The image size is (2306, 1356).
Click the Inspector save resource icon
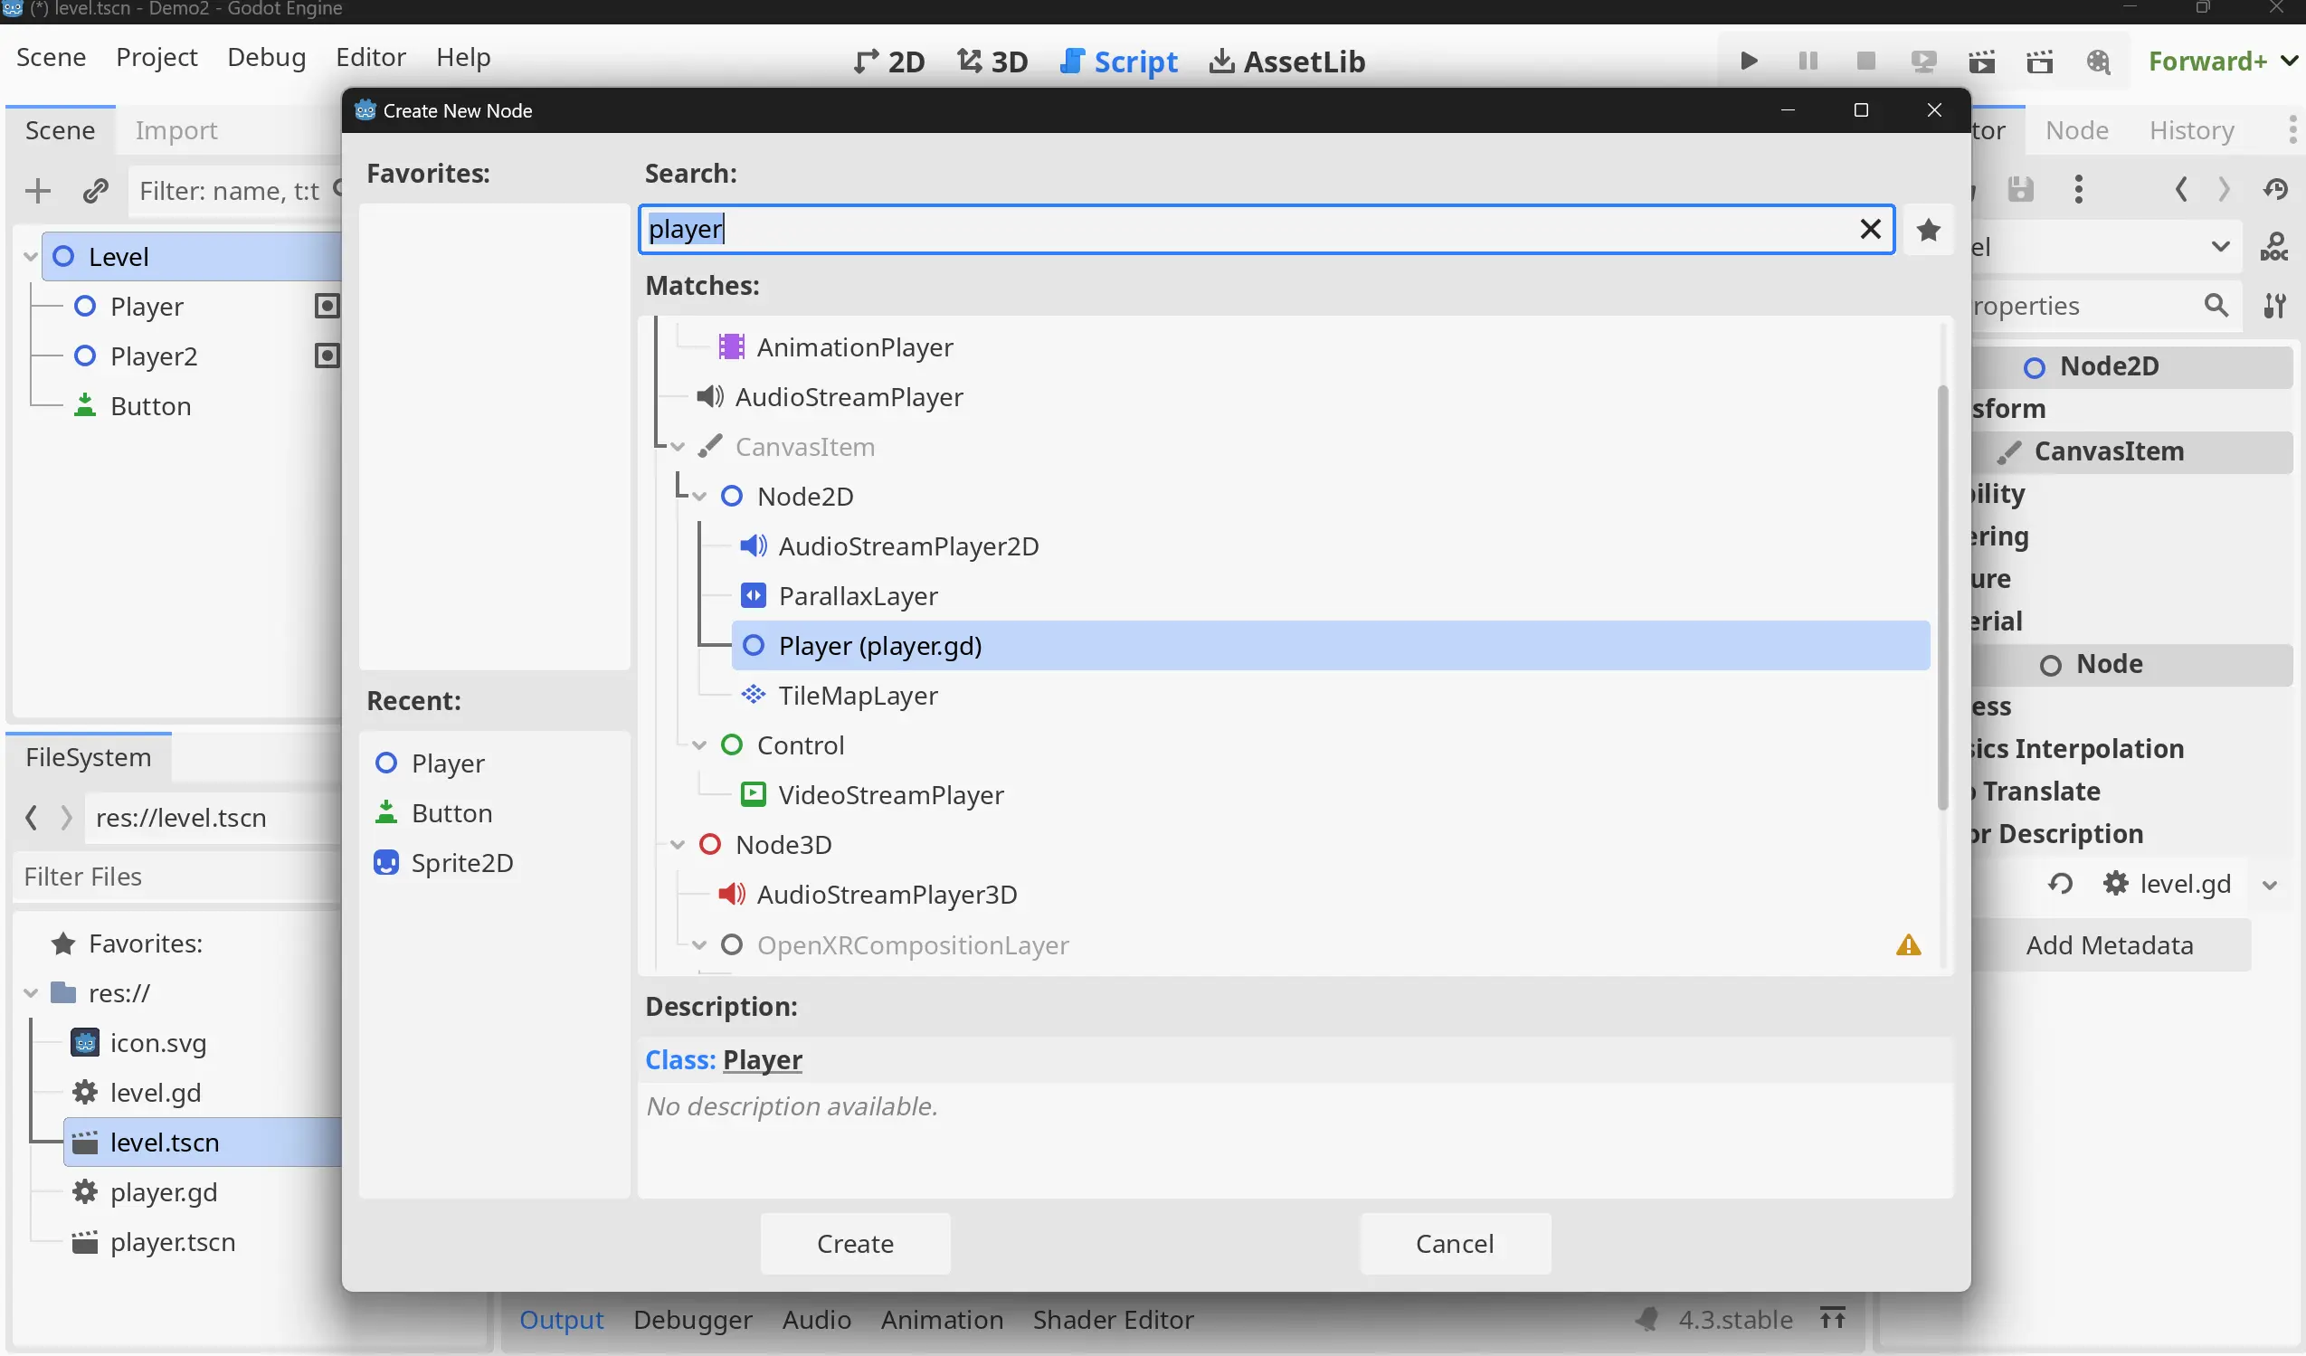2020,189
